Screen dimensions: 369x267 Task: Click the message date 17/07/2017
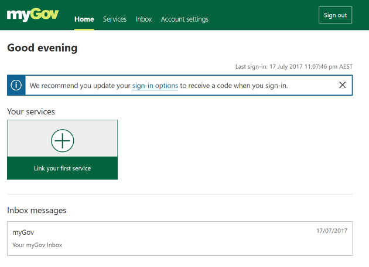tap(332, 231)
